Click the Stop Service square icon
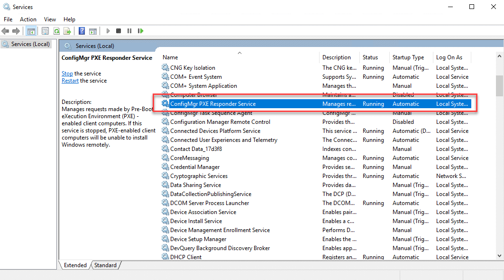The width and height of the screenshot is (504, 280). point(119,31)
